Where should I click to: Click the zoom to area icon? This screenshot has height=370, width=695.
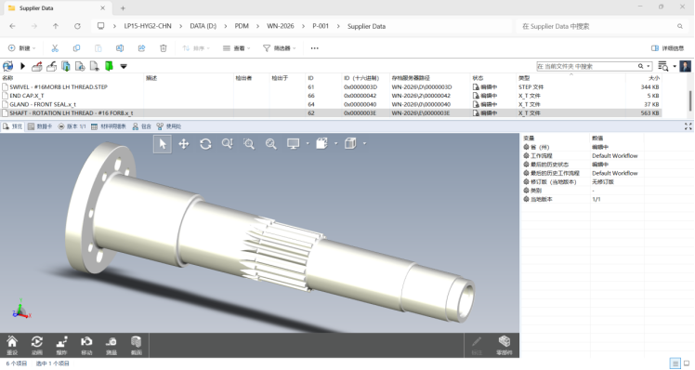pos(249,144)
